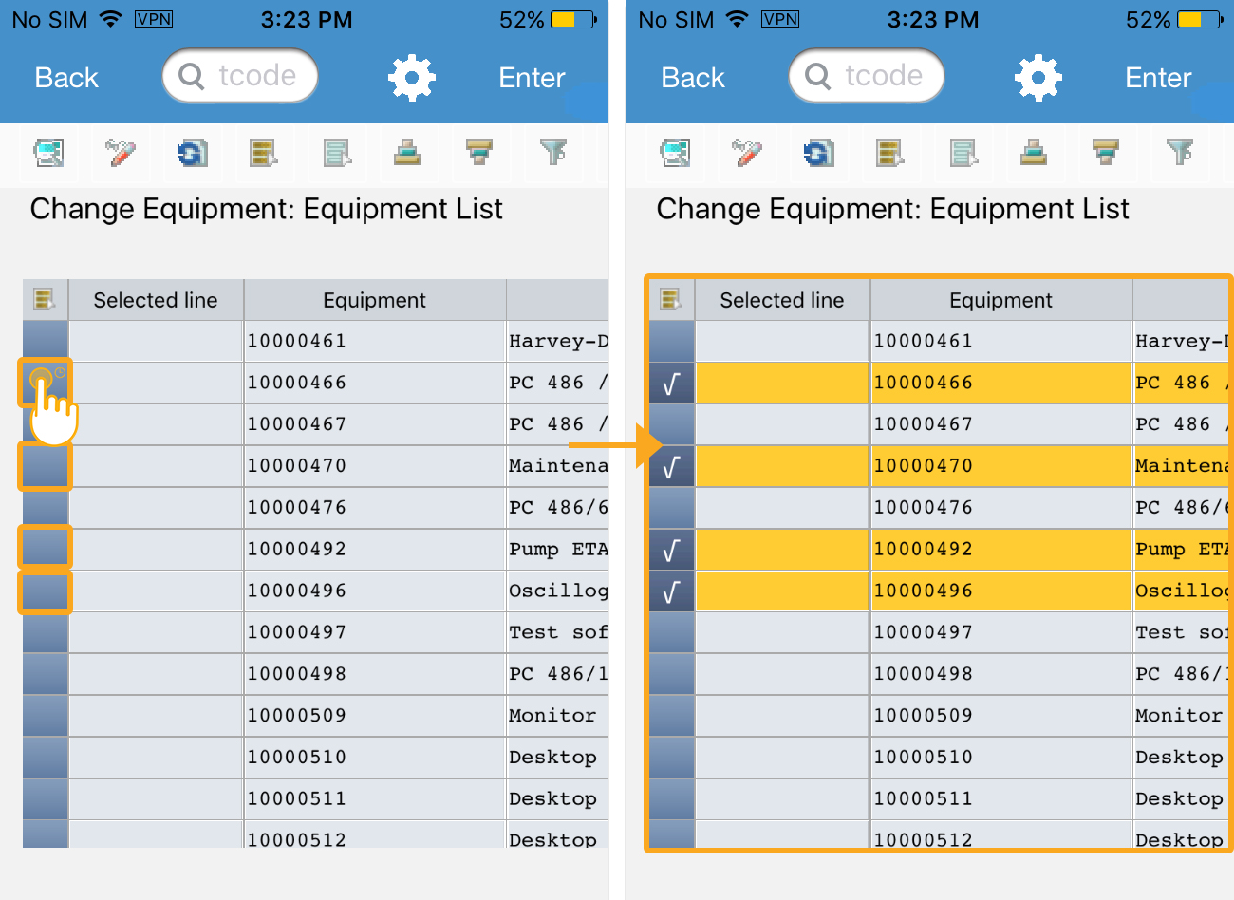Click Deselect All icon in right toolbar

point(963,153)
